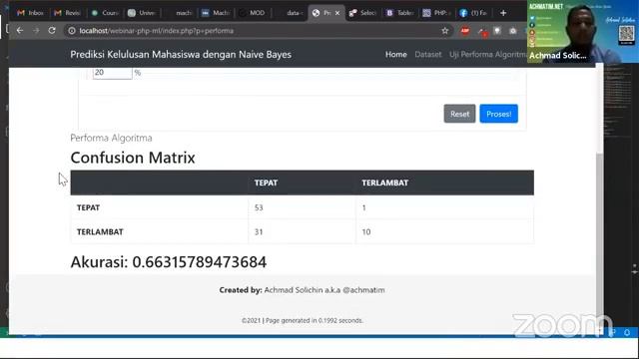
Task: Open the Gmail 'Revisi' browser tab
Action: click(x=67, y=13)
